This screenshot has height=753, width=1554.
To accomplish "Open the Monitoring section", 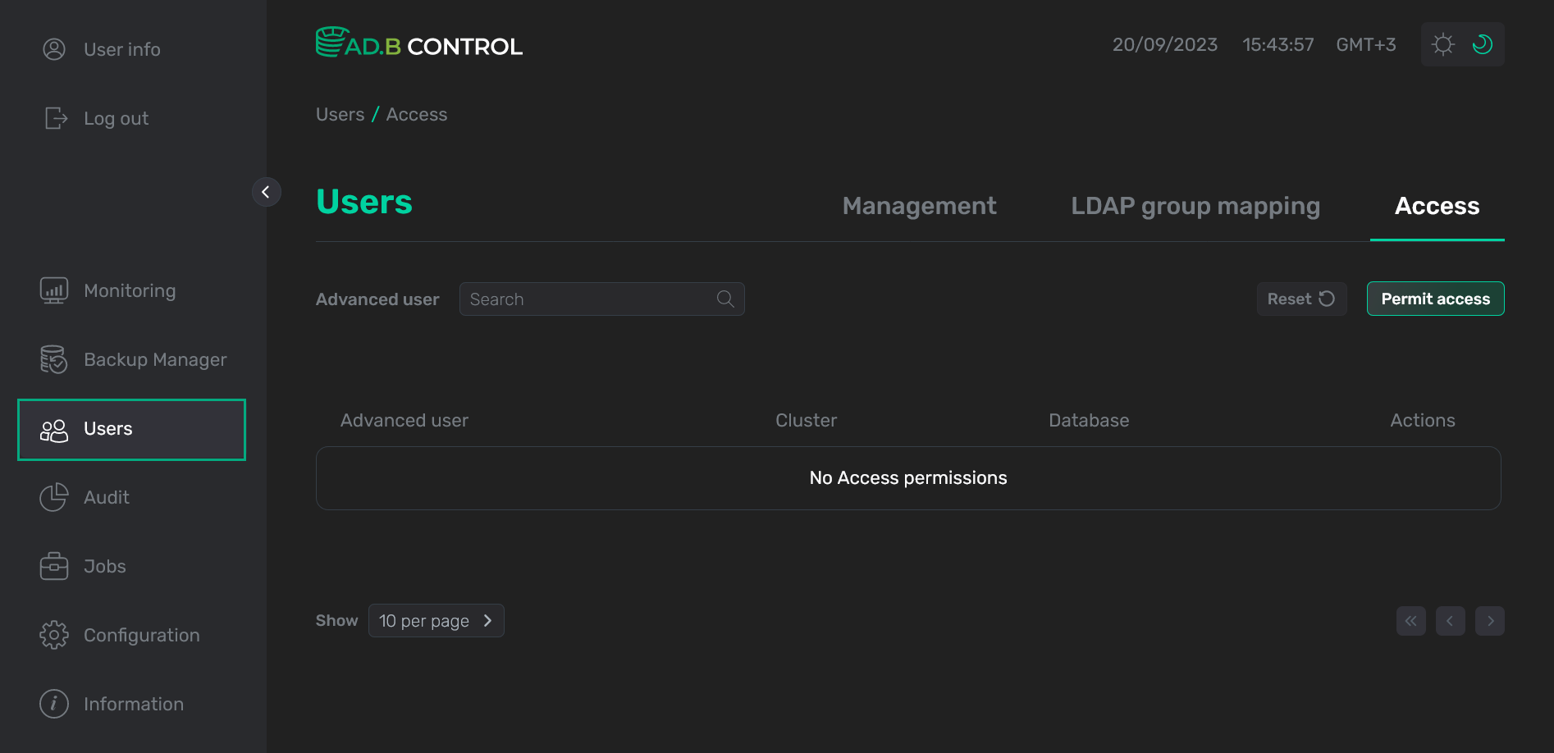I will pyautogui.click(x=129, y=290).
